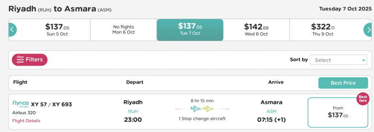This screenshot has width=374, height=132.
Task: Click the 1 Stop change aircraft text
Action: click(202, 119)
